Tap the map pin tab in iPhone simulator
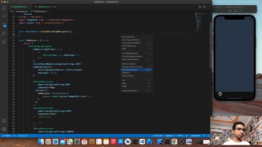Screen dimensions: 262x147 pyautogui.click(x=220, y=94)
